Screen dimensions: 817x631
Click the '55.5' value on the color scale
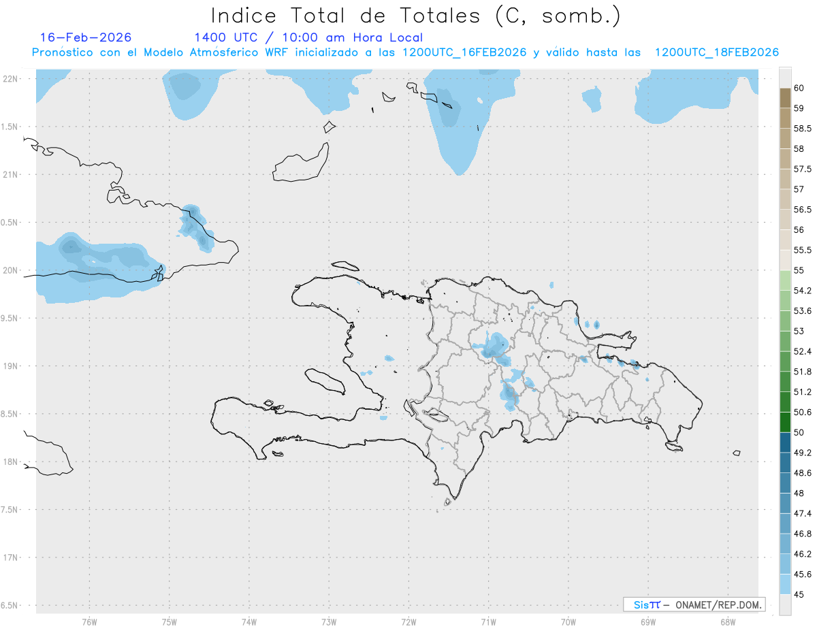[x=803, y=250]
